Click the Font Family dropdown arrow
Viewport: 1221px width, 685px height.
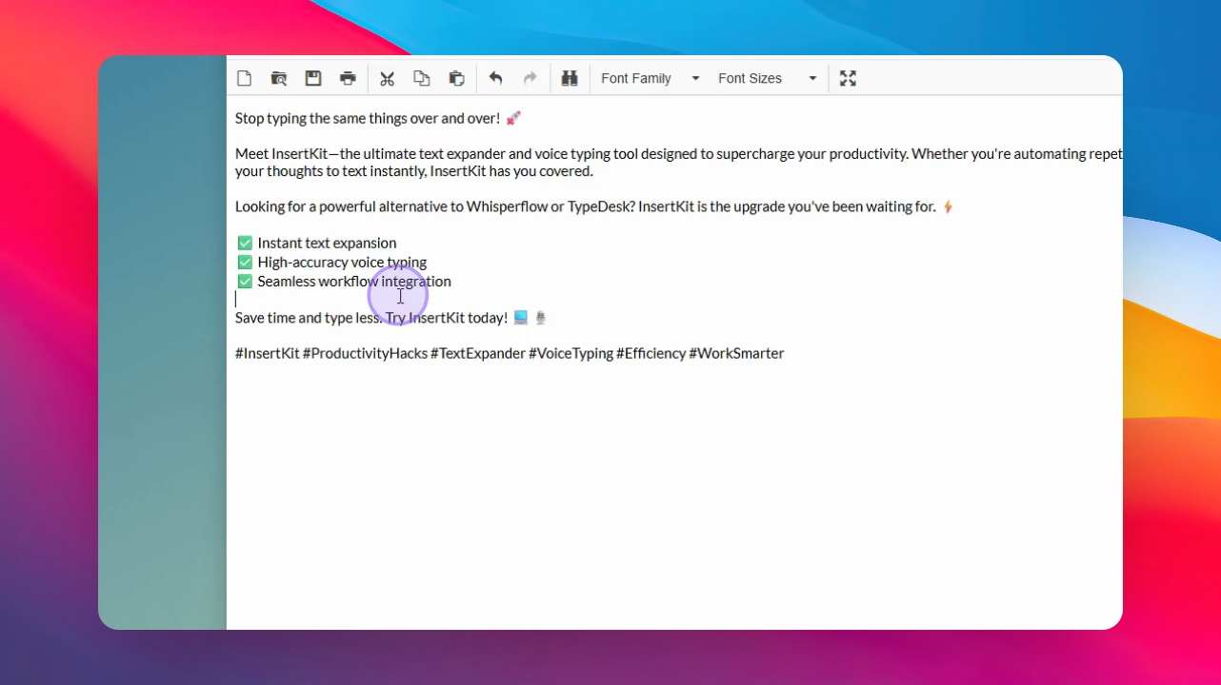695,79
